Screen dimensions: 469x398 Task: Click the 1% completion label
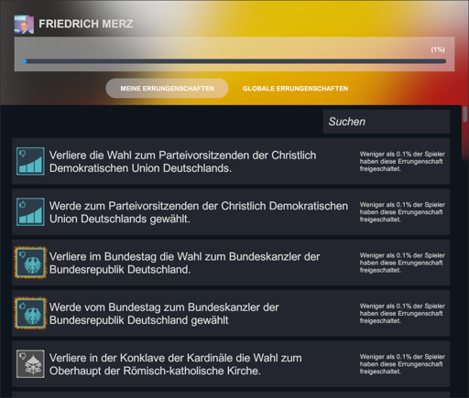pyautogui.click(x=438, y=49)
